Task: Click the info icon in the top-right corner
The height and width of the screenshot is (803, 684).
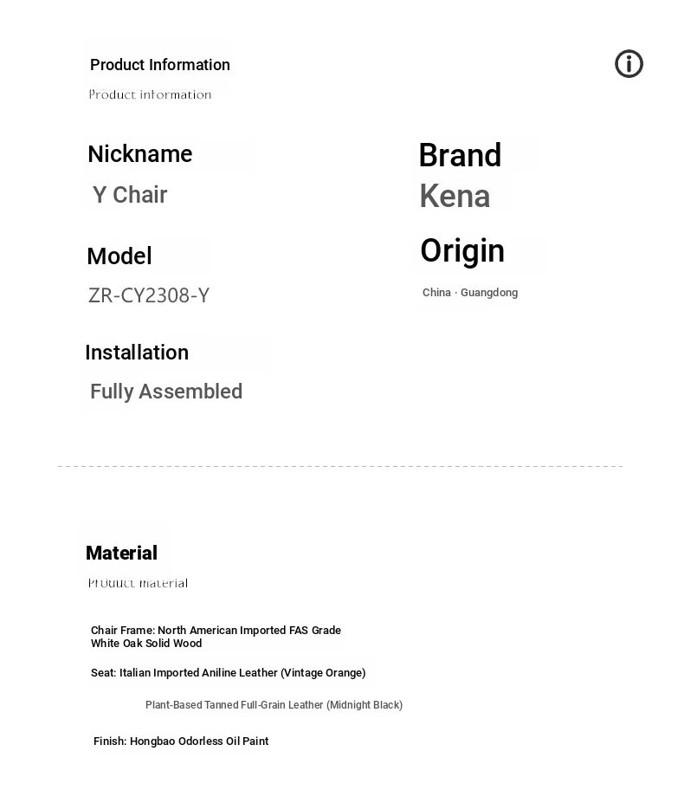Action: pos(629,64)
